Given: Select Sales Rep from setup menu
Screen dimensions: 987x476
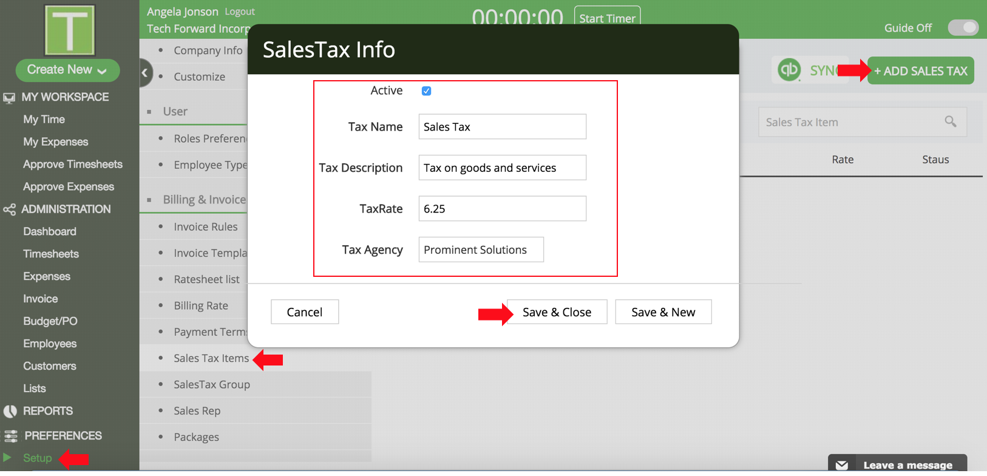Looking at the screenshot, I should (x=197, y=411).
